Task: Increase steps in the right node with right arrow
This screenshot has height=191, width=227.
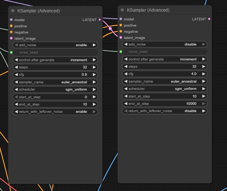Action: (x=204, y=67)
